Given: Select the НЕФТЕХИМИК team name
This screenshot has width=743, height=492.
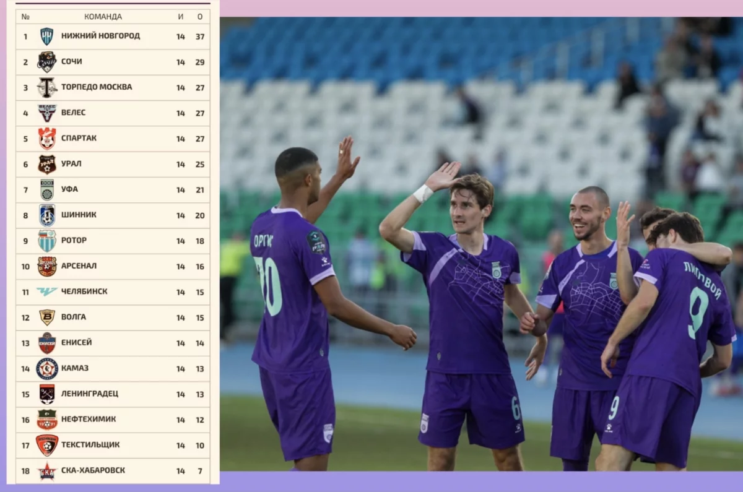Looking at the screenshot, I should click(89, 419).
